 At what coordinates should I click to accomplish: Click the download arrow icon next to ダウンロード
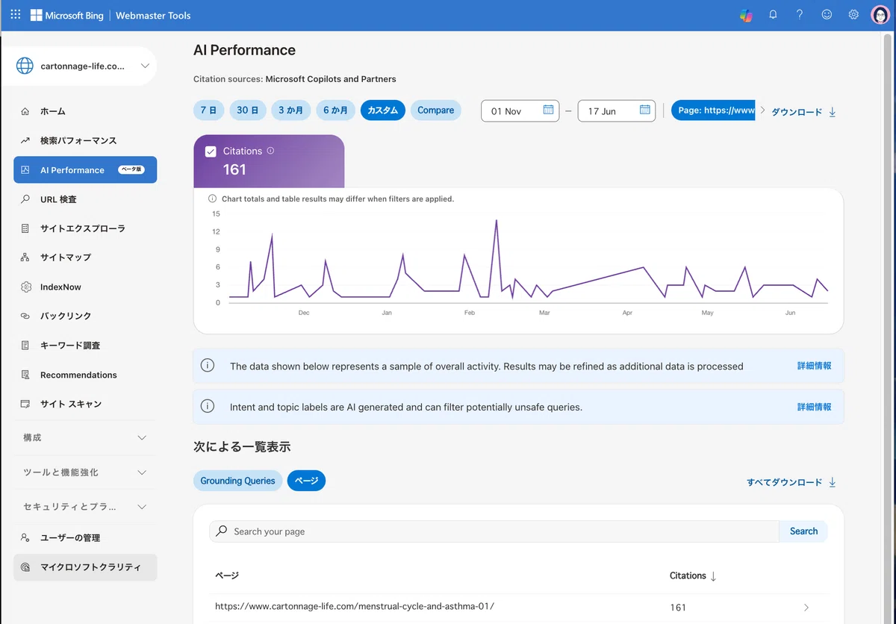[x=833, y=112]
